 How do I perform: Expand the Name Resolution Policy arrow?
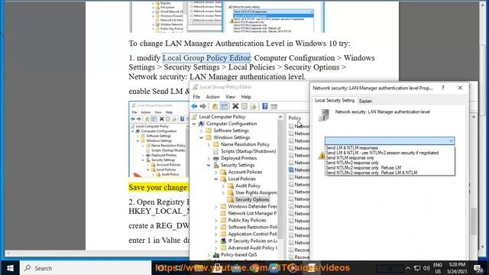209,144
